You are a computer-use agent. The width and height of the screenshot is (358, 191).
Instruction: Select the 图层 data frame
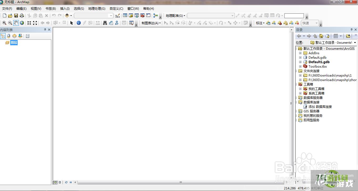pyautogui.click(x=14, y=43)
